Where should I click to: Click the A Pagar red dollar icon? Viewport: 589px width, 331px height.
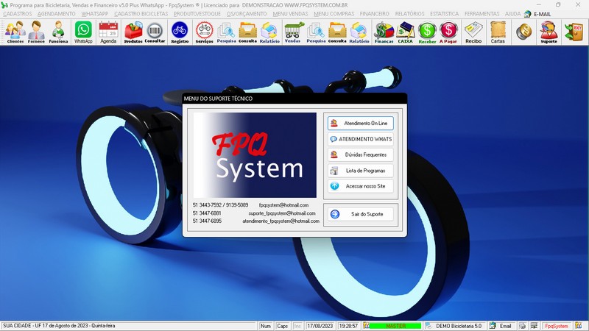pyautogui.click(x=448, y=32)
